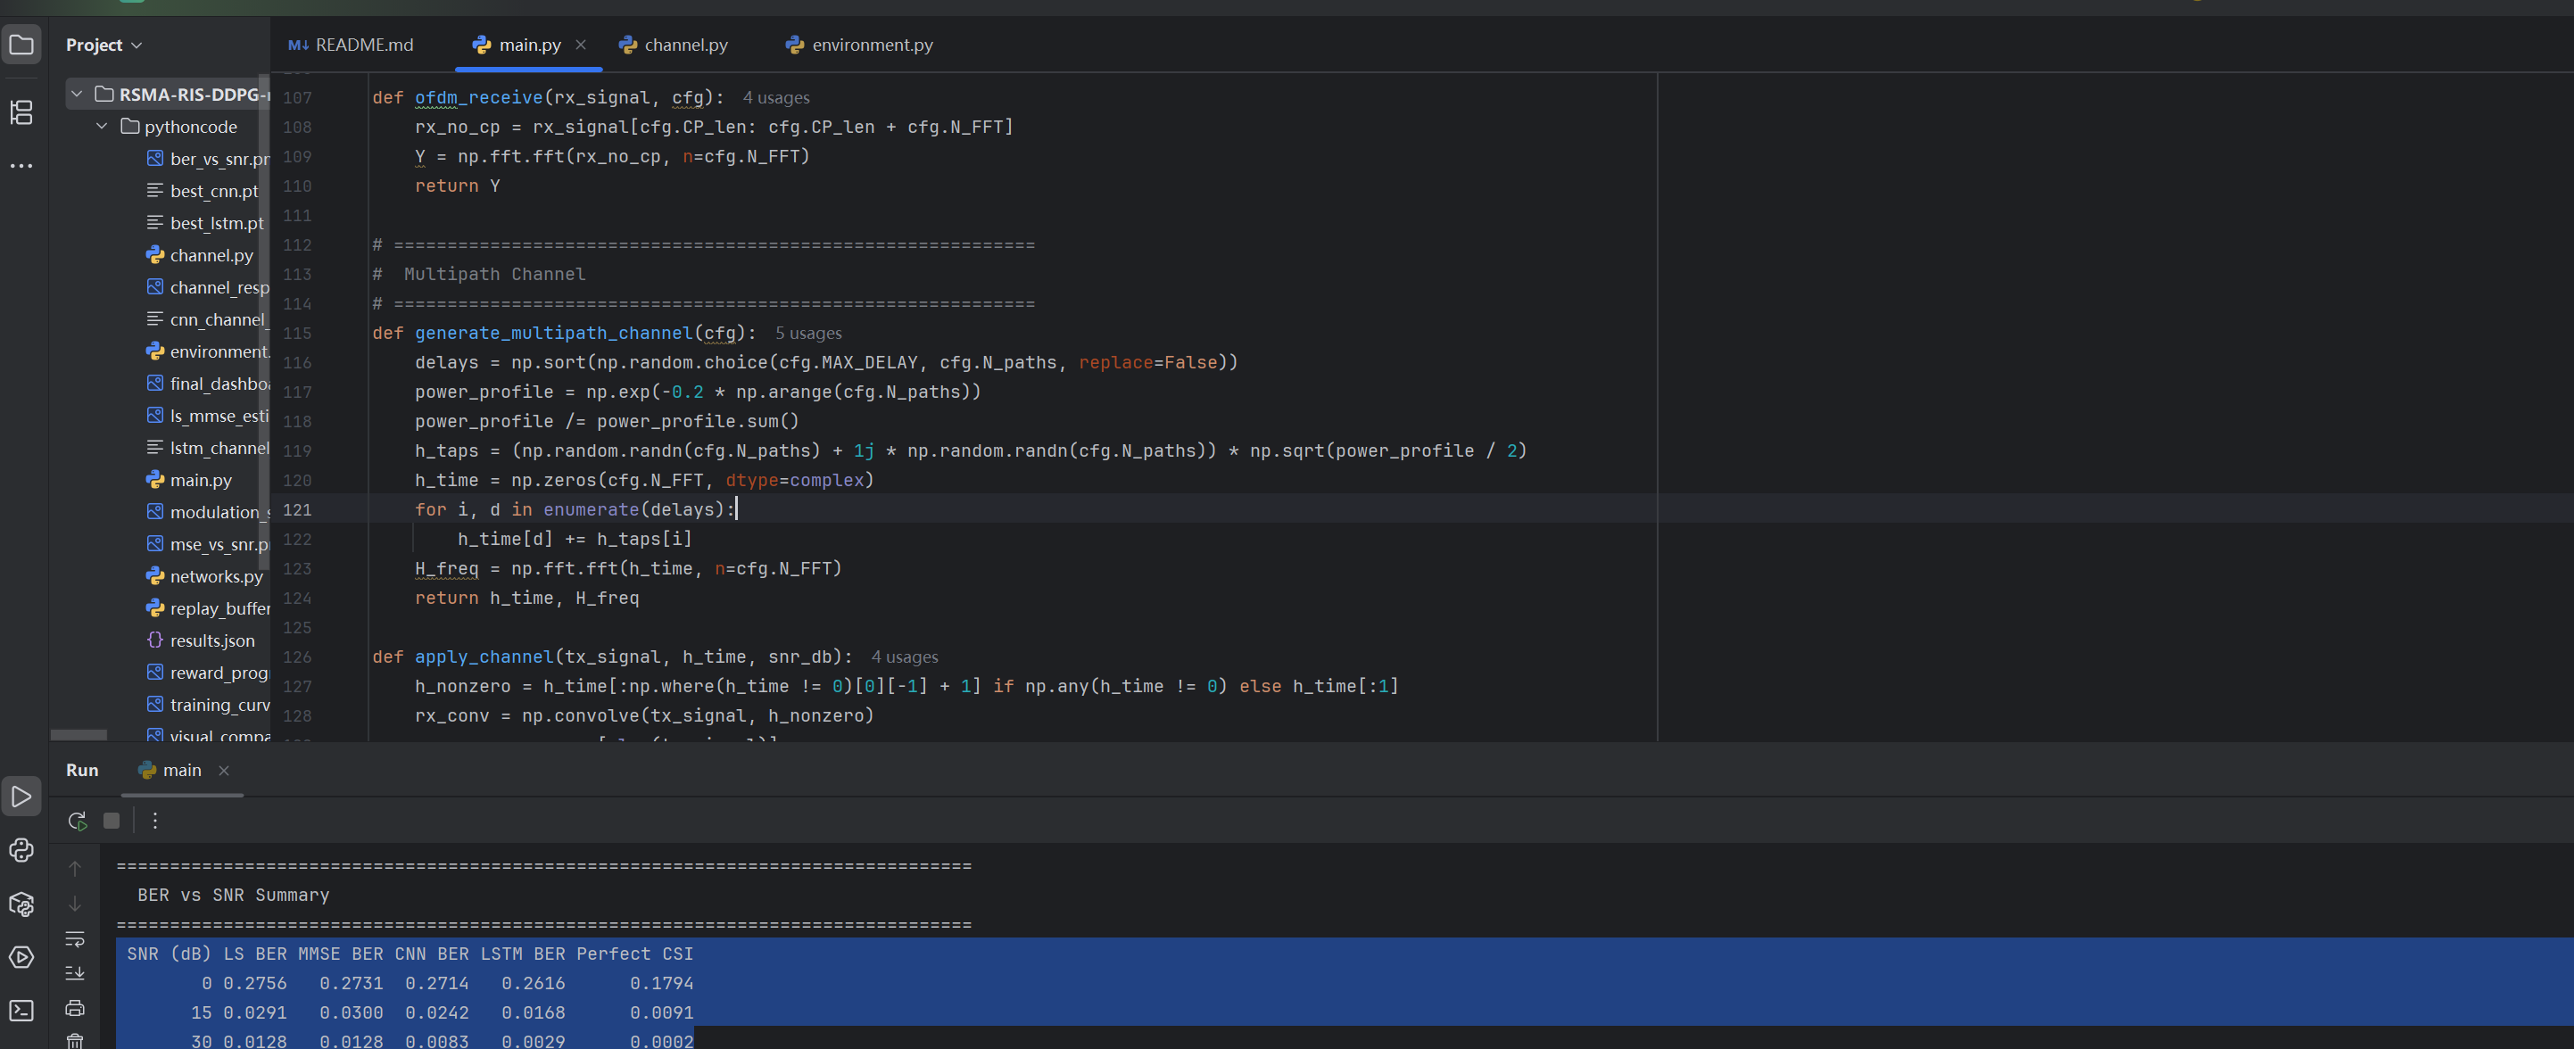Viewport: 2574px width, 1049px height.
Task: Click the ofdm_receive function name
Action: [478, 98]
